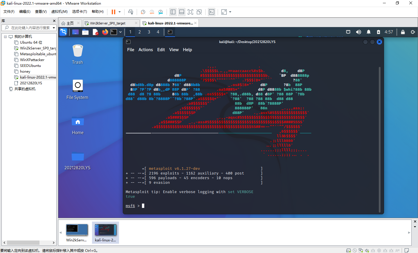The height and width of the screenshot is (253, 418).
Task: Open the 查看(V) menu
Action: coord(41,12)
